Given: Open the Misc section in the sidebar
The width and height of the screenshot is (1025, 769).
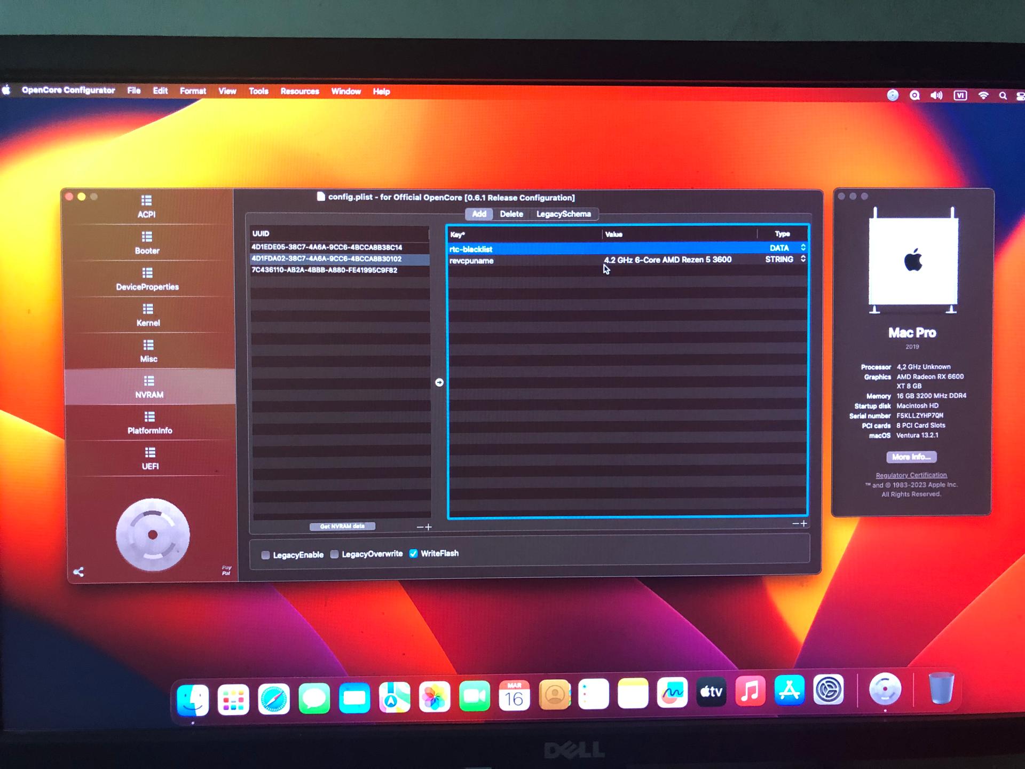Looking at the screenshot, I should 148,351.
